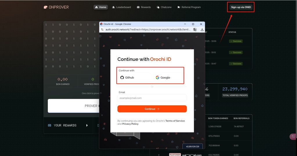Viewport: 297px width, 156px height.
Task: Open the Referral Program tab
Action: (189, 7)
